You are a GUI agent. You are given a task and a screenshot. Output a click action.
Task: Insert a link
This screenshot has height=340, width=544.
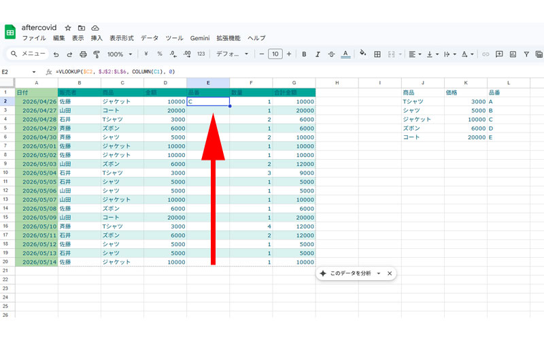tap(486, 54)
